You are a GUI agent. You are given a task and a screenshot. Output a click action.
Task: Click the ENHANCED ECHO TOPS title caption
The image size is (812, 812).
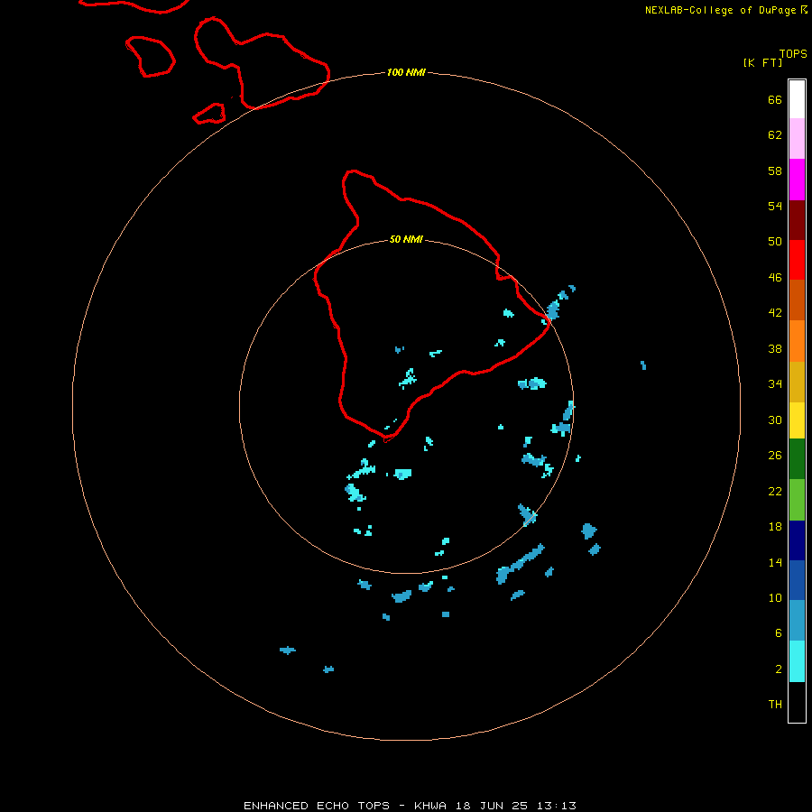point(410,806)
